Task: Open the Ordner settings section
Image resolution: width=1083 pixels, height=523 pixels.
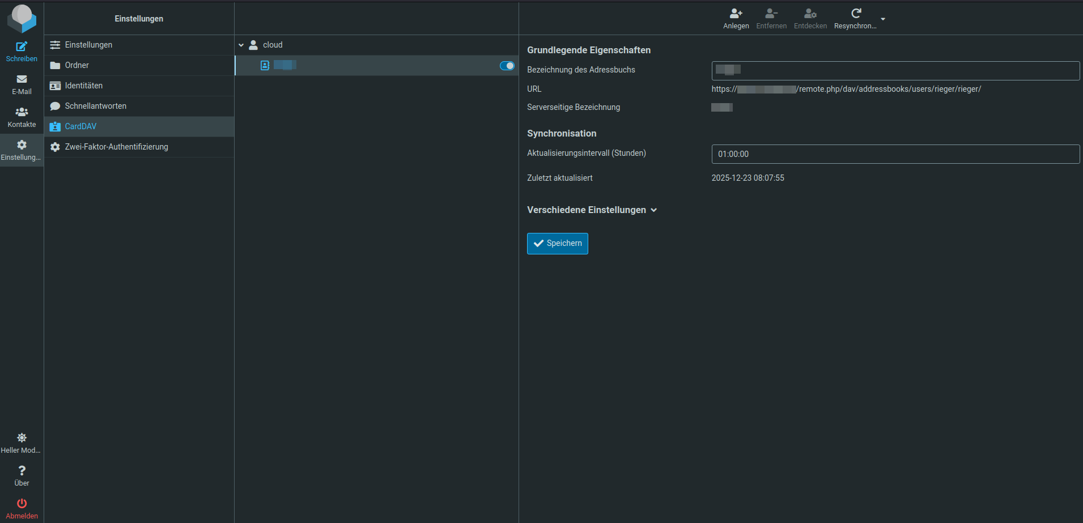Action: click(77, 66)
